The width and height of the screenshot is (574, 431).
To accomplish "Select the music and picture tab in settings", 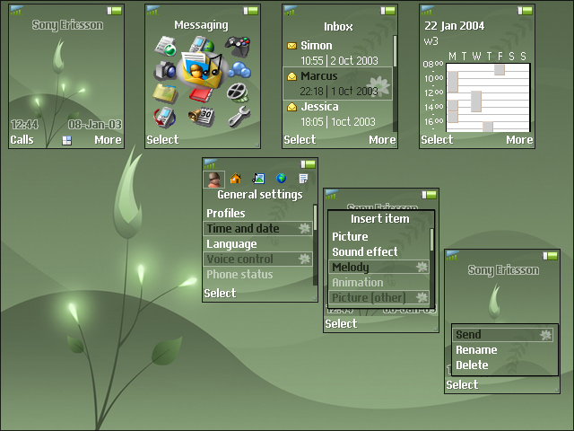I will pyautogui.click(x=258, y=179).
